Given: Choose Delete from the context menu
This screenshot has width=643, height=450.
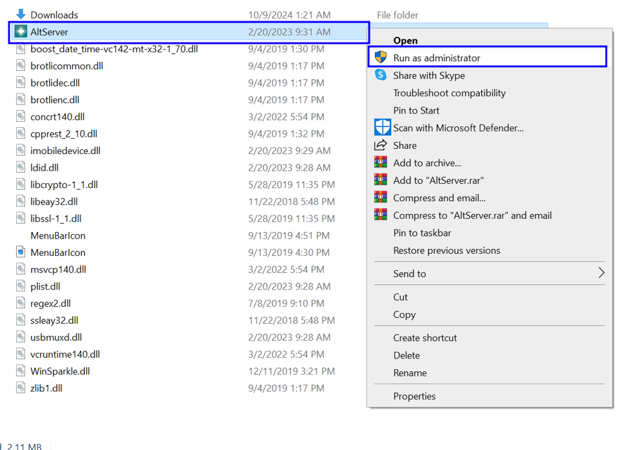Looking at the screenshot, I should coord(407,355).
